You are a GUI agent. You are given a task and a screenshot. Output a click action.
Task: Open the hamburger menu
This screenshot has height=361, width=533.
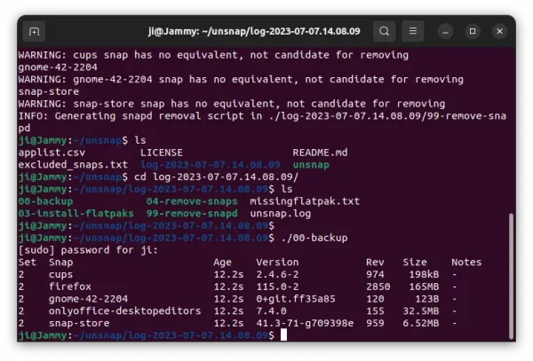413,31
